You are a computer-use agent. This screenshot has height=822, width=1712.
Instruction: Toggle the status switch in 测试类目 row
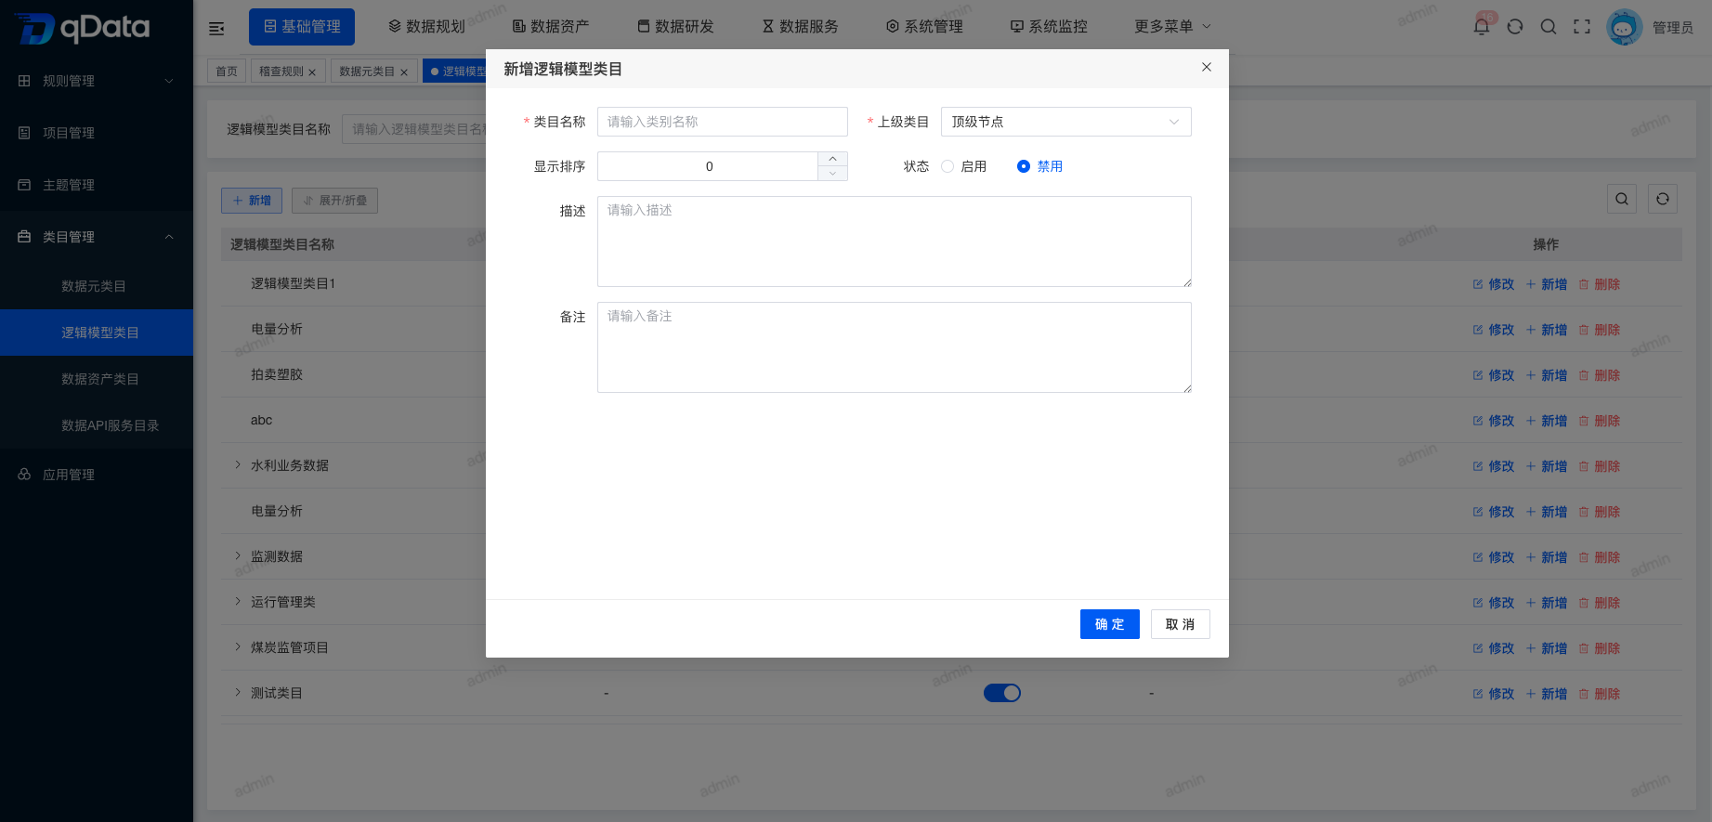click(1002, 693)
